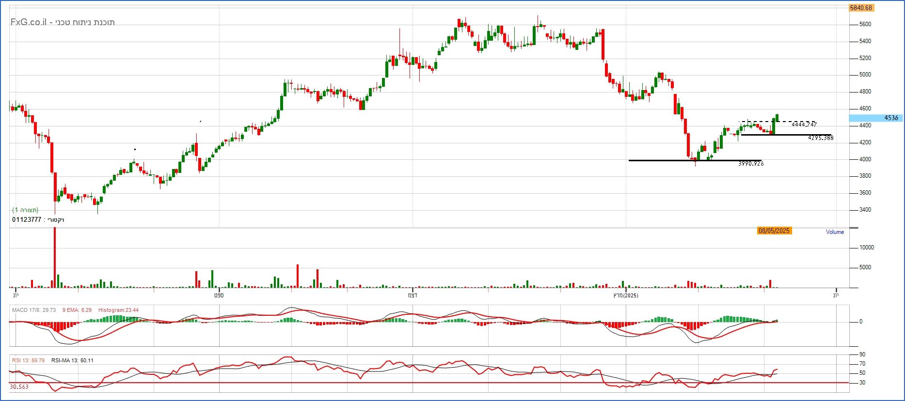905x401 pixels.
Task: Click the דצמ time axis label
Action: pyautogui.click(x=413, y=295)
